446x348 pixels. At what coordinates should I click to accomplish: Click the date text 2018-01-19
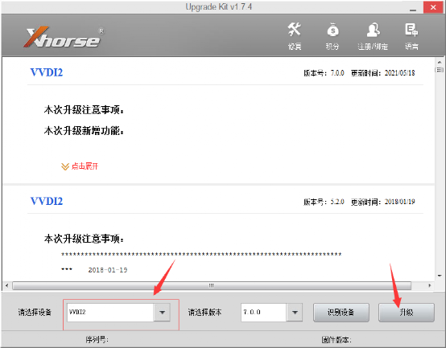[108, 270]
